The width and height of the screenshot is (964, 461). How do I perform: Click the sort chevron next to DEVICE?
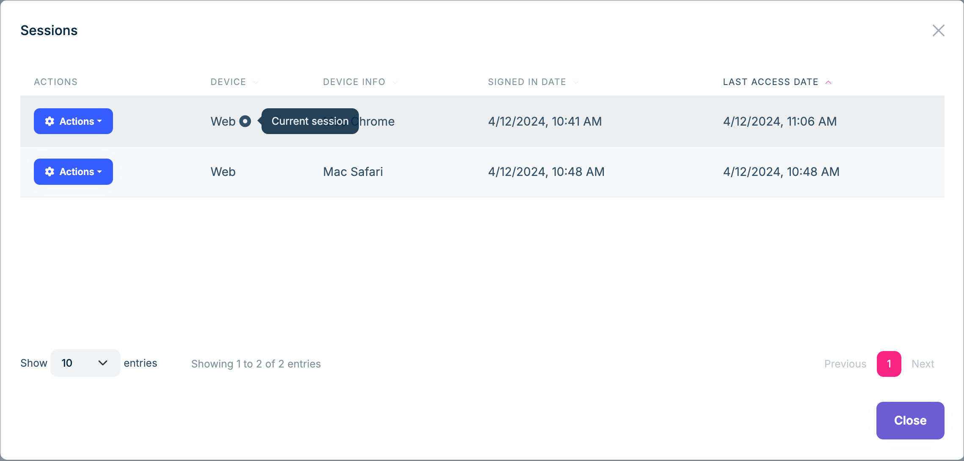click(256, 82)
